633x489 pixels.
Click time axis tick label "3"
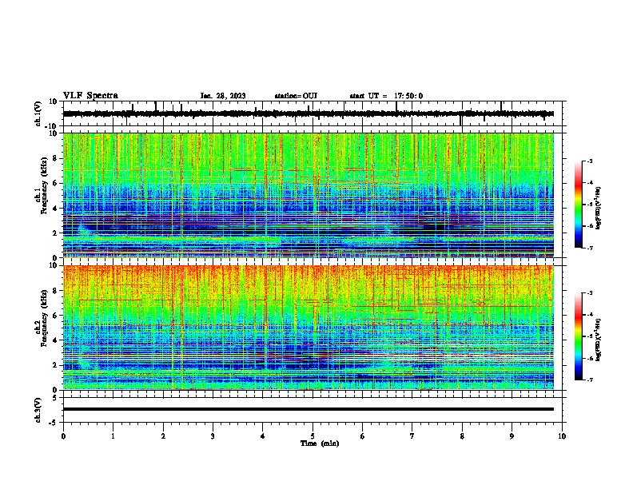(213, 436)
